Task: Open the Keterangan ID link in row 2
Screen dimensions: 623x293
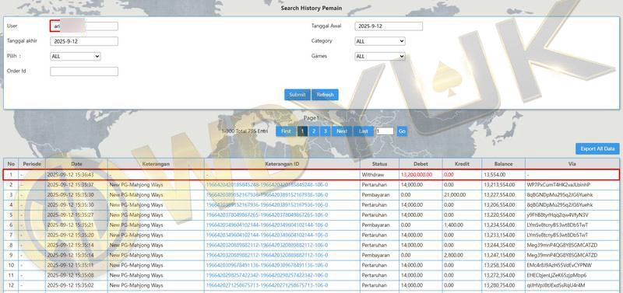Action: [267, 185]
